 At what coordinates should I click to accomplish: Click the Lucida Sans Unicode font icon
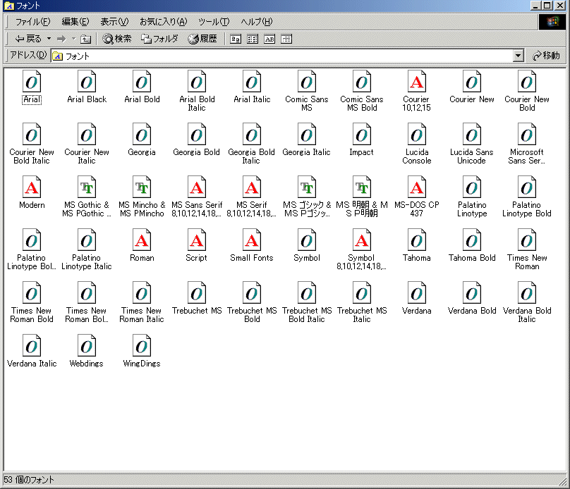(471, 135)
